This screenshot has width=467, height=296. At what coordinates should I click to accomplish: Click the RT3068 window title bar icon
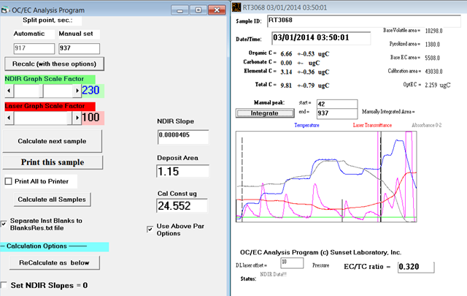tap(236, 7)
